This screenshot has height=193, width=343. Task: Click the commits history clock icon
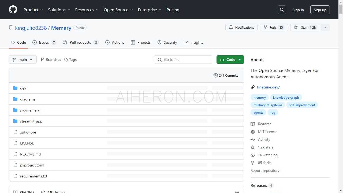(x=215, y=75)
